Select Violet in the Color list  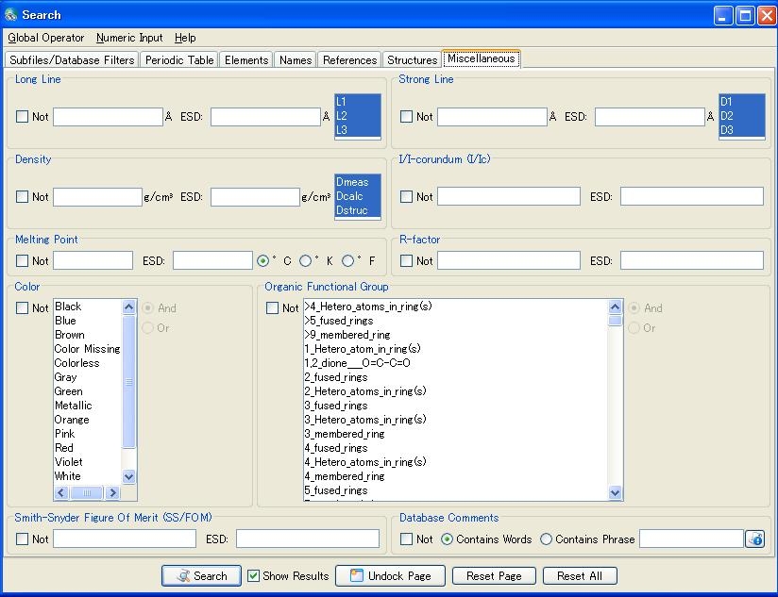coord(87,462)
